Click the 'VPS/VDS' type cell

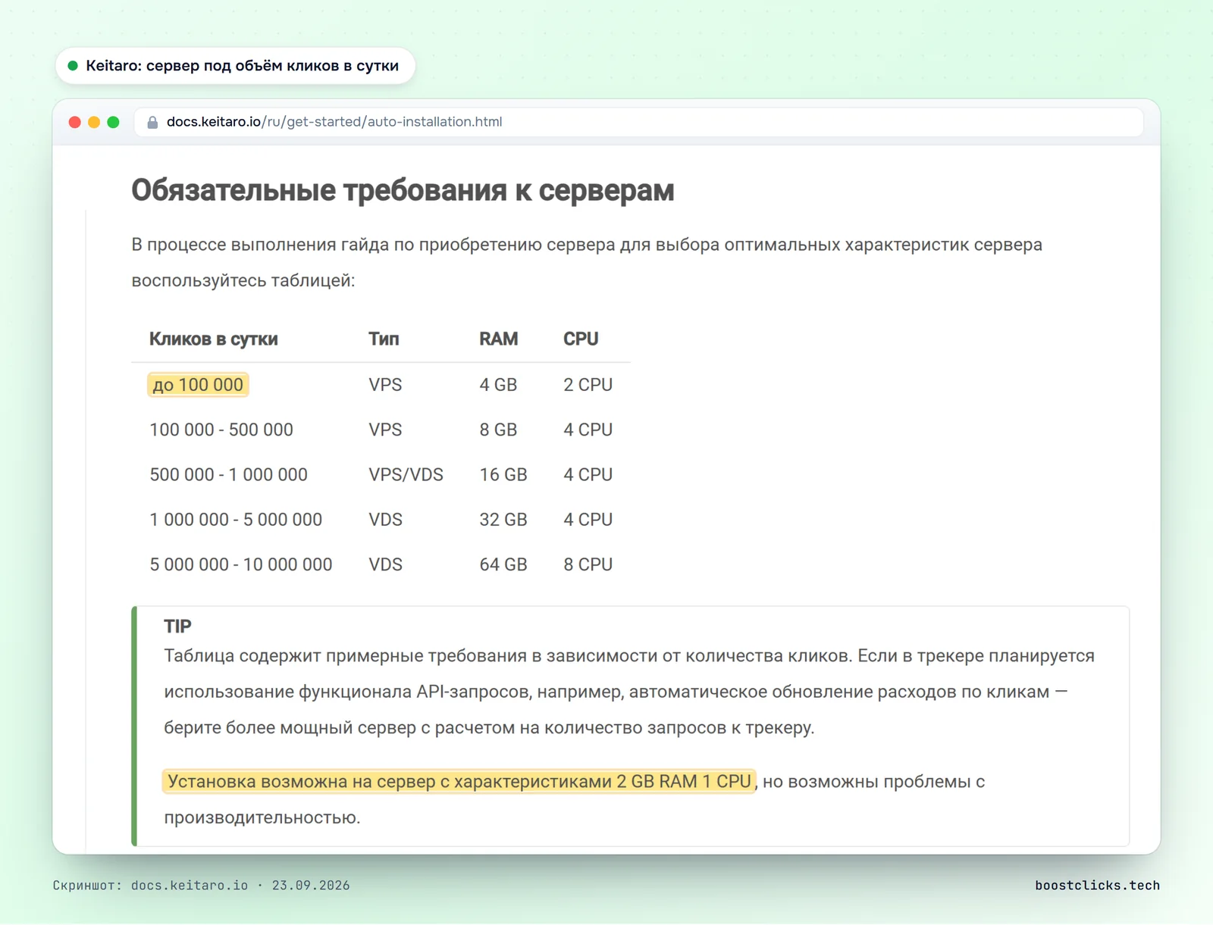(406, 475)
